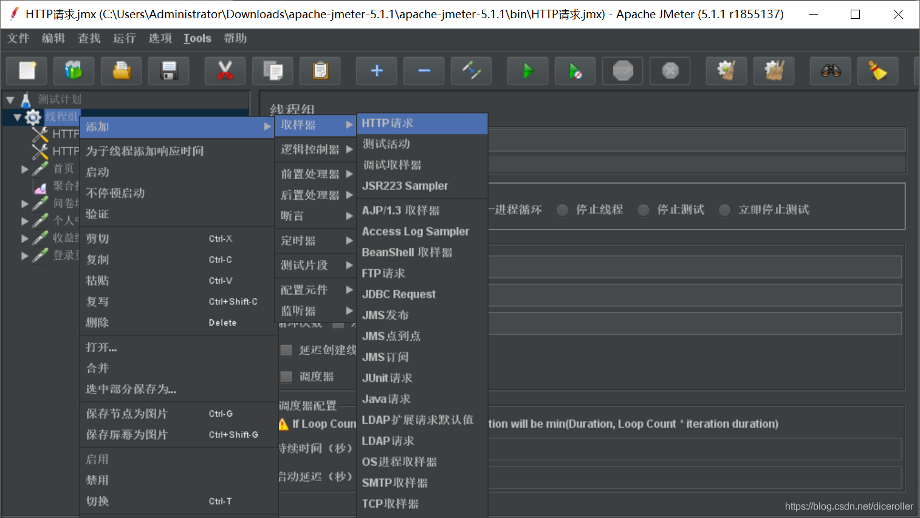The width and height of the screenshot is (920, 518).
Task: Click the Paste clipboard toolbar icon
Action: tap(320, 70)
